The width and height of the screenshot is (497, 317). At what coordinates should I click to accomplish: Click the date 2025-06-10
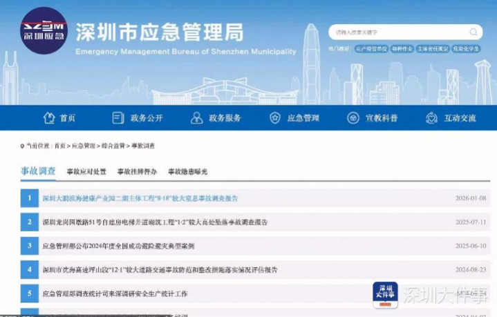click(471, 246)
